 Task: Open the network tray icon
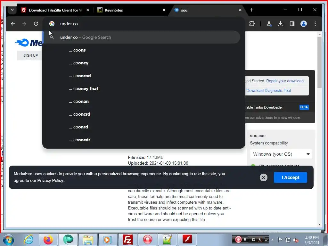click(x=288, y=240)
